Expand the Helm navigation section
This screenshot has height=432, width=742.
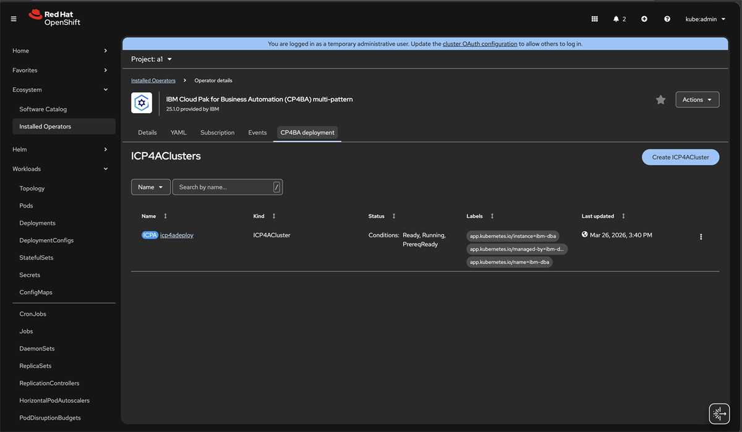[x=61, y=150]
